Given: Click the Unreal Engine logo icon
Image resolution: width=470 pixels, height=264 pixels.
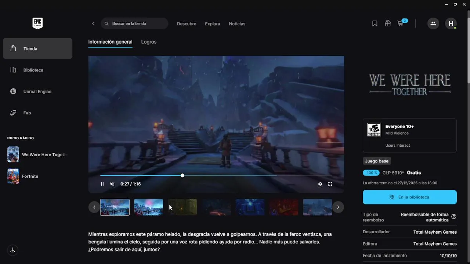Looking at the screenshot, I should 13,91.
